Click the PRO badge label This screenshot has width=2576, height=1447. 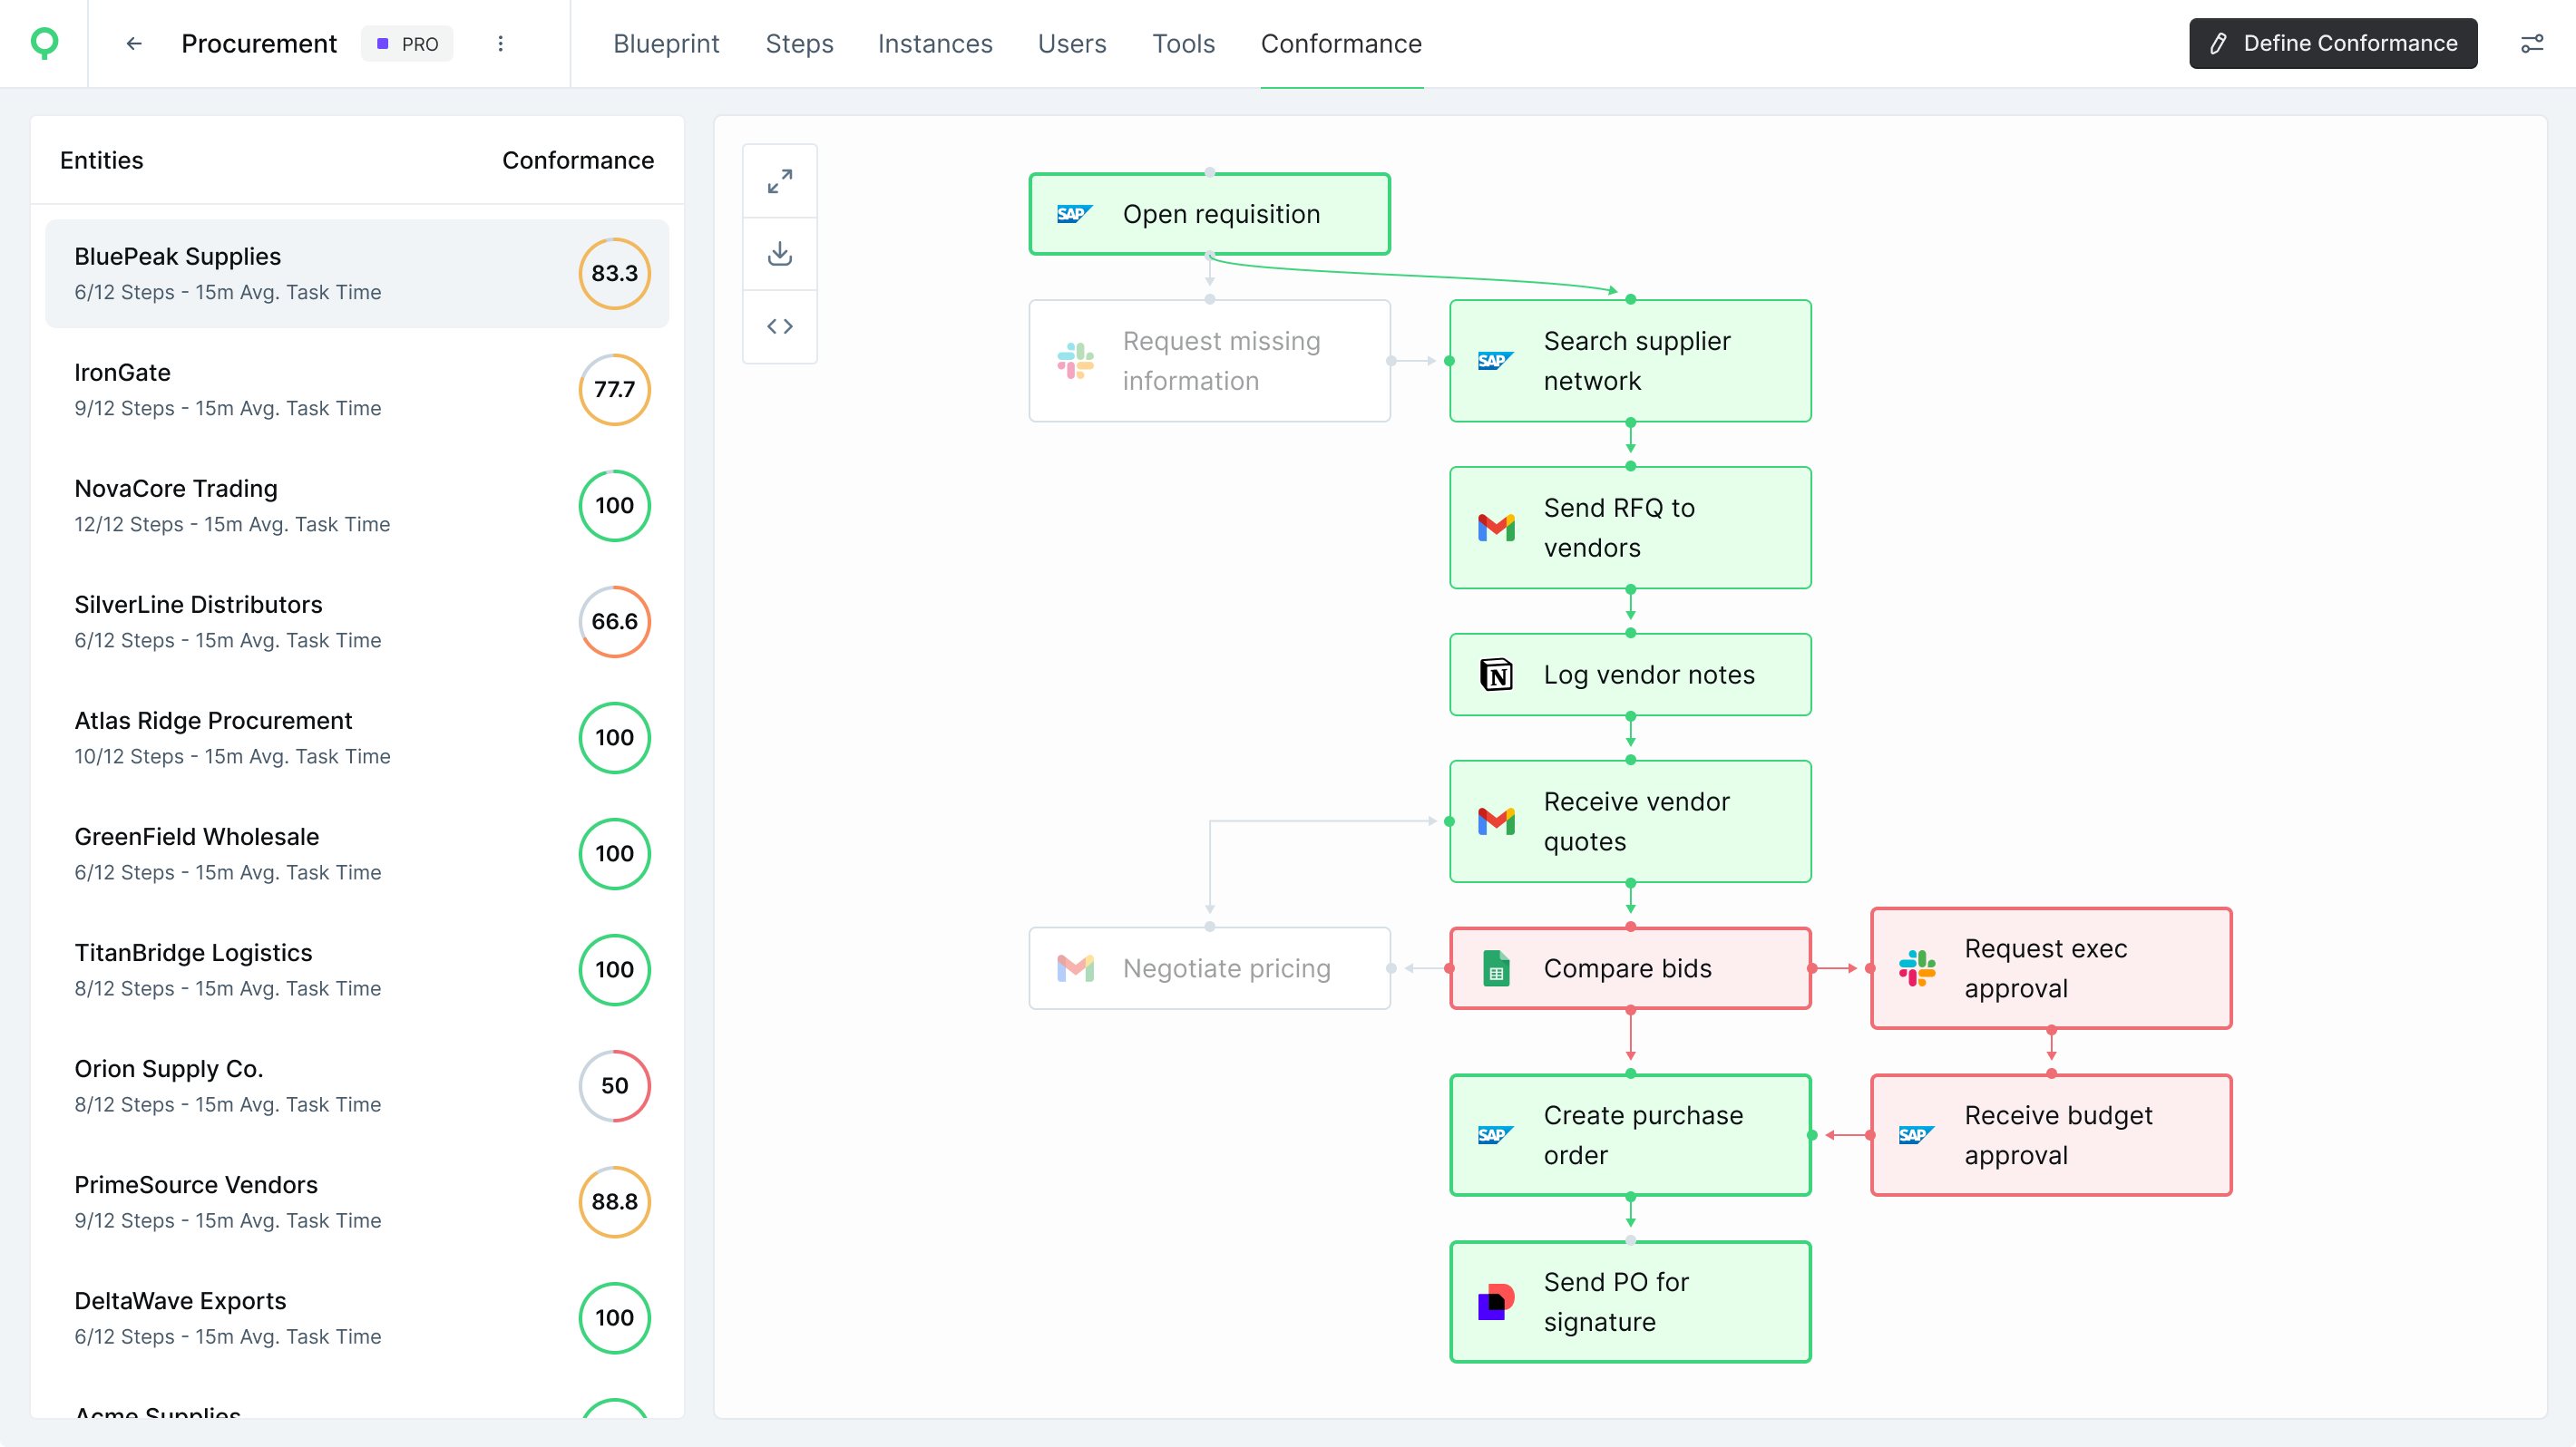click(x=407, y=43)
